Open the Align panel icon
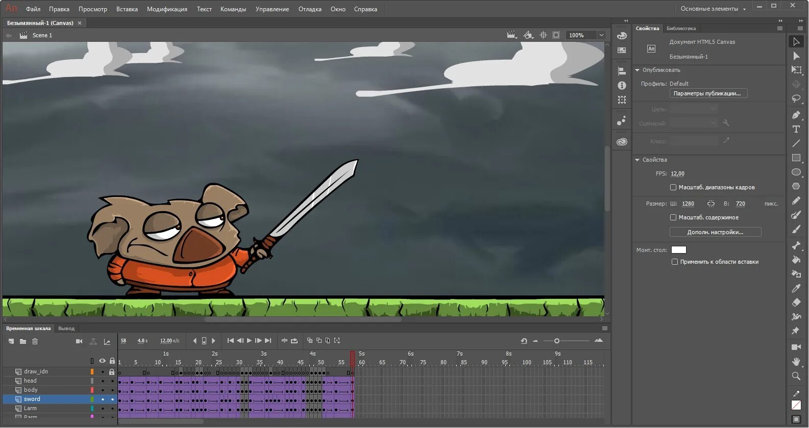Image resolution: width=809 pixels, height=428 pixels. tap(622, 71)
